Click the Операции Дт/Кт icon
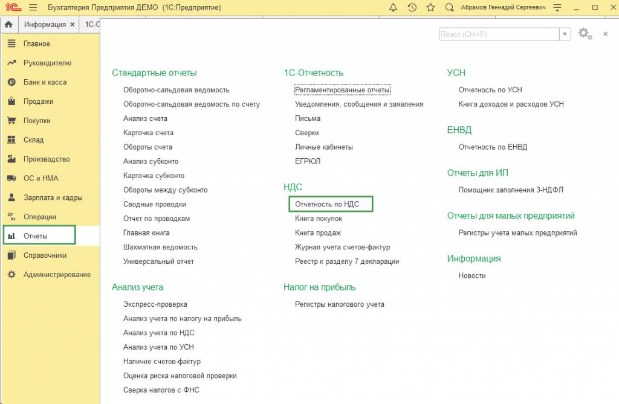Screen dimensions: 619x404 pos(11,217)
